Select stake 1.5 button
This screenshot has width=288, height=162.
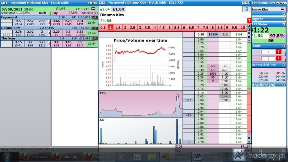point(118,28)
